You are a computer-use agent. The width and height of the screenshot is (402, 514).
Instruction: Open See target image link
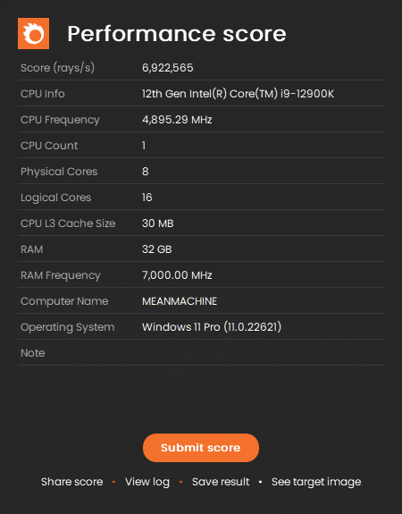[x=316, y=482]
